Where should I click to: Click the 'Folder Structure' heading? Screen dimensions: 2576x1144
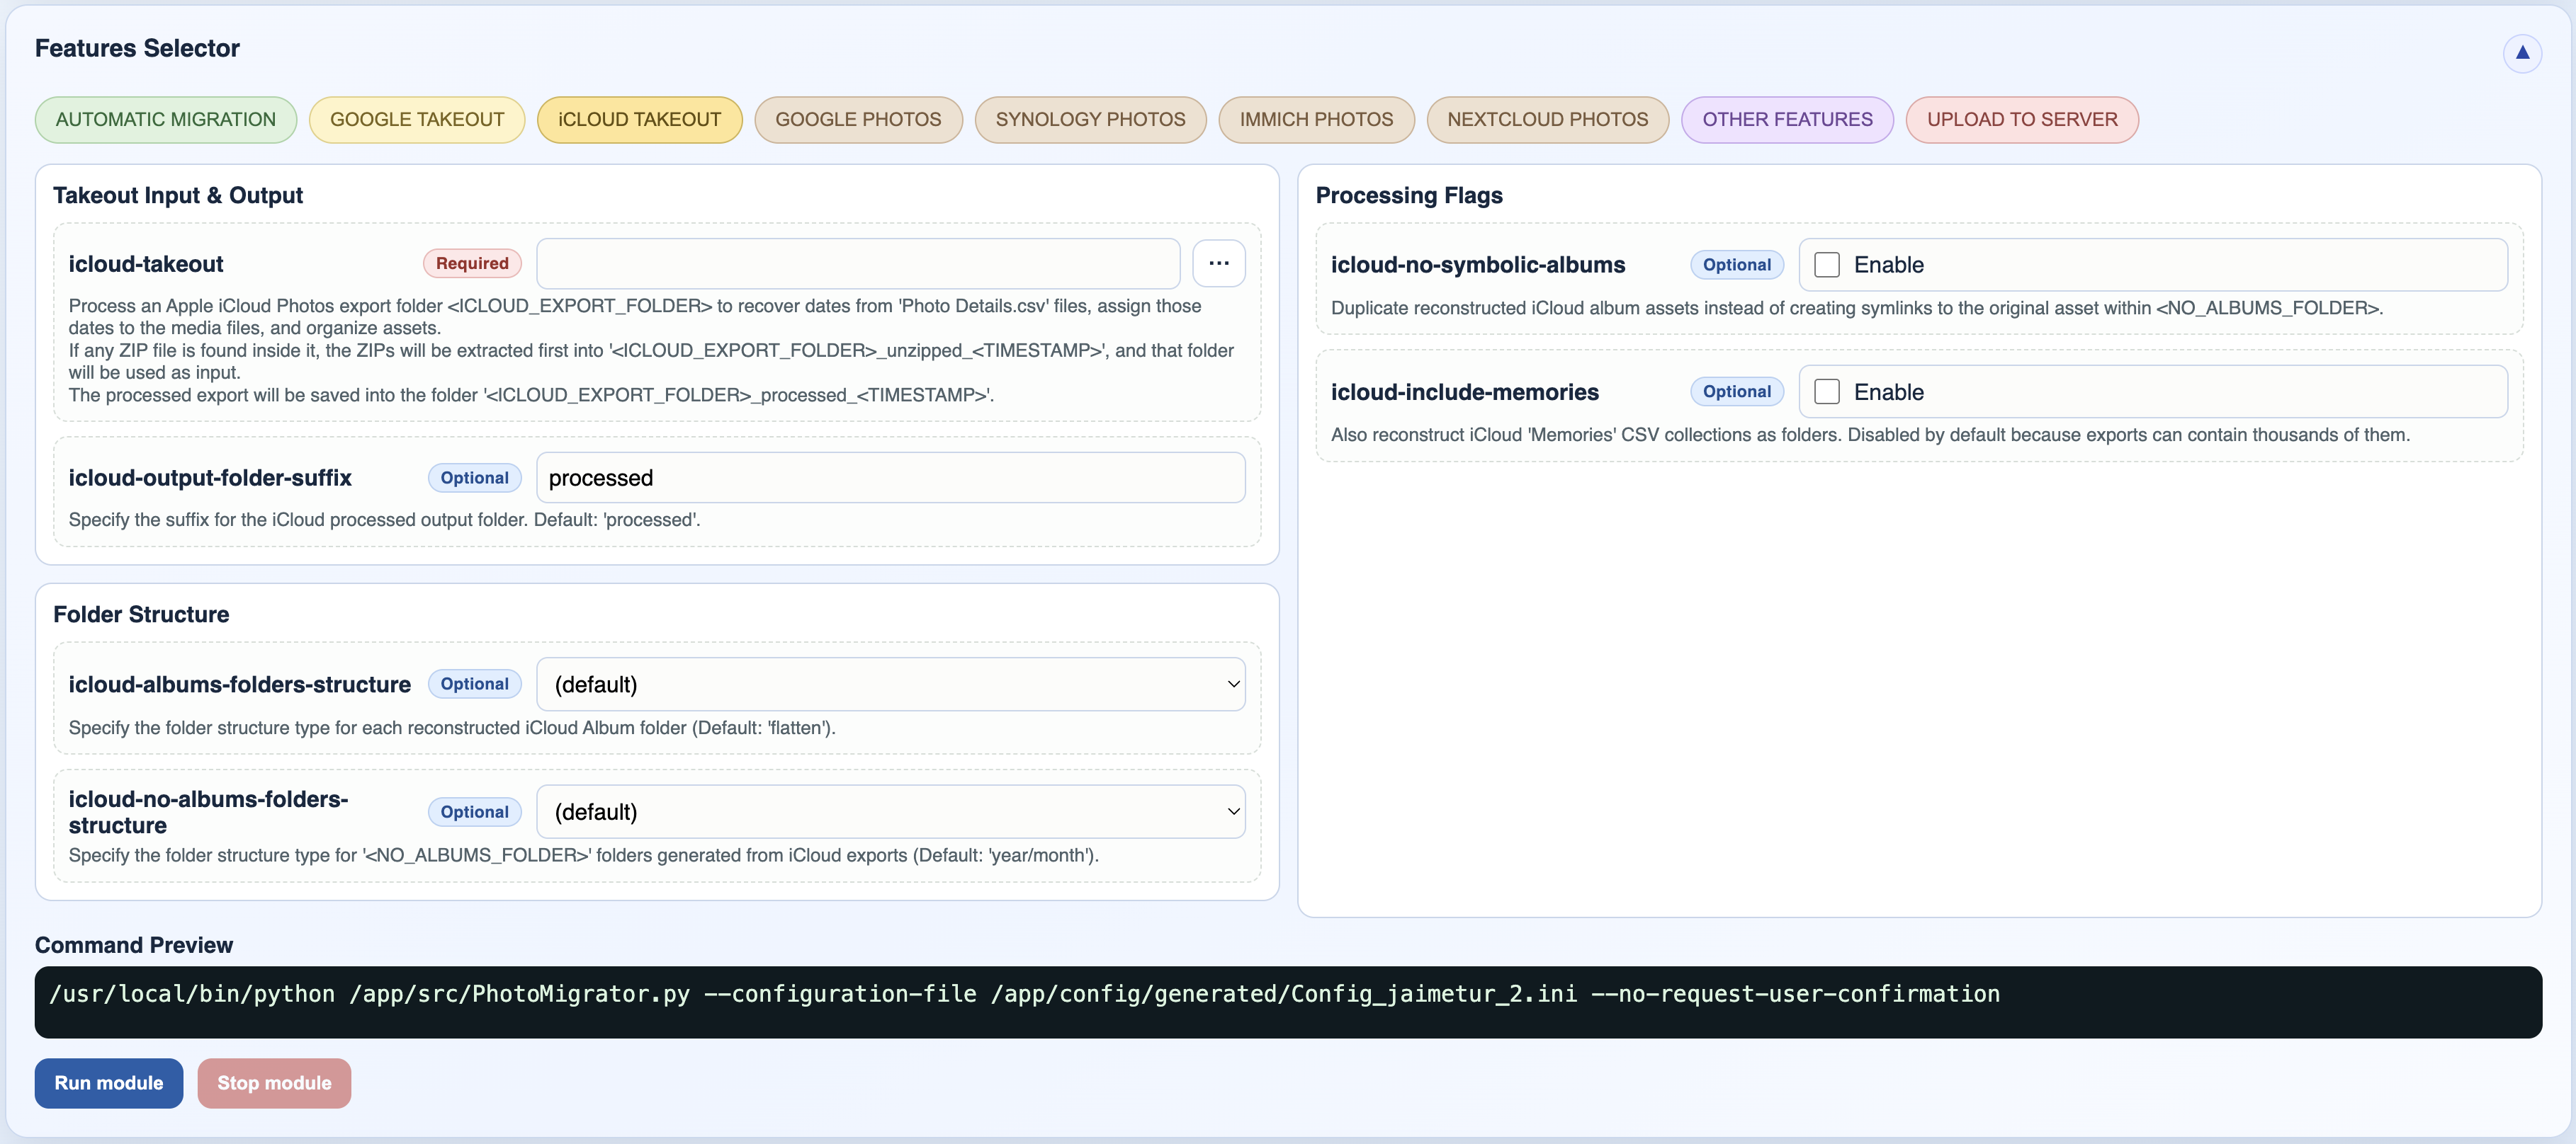point(141,614)
